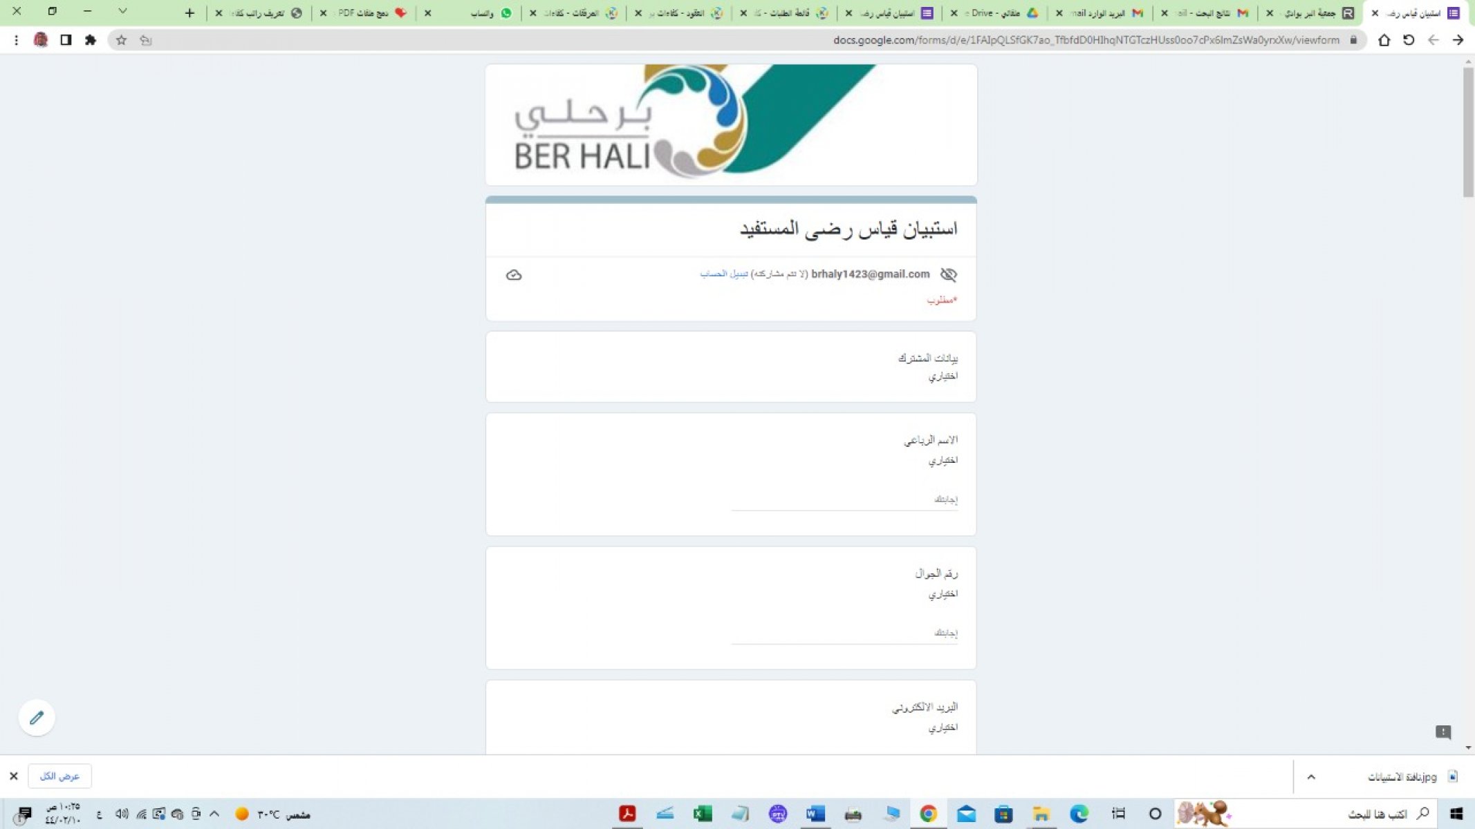Screen dimensions: 1475x829
Task: Click the taskbar clock and date
Action: pyautogui.click(x=63, y=814)
